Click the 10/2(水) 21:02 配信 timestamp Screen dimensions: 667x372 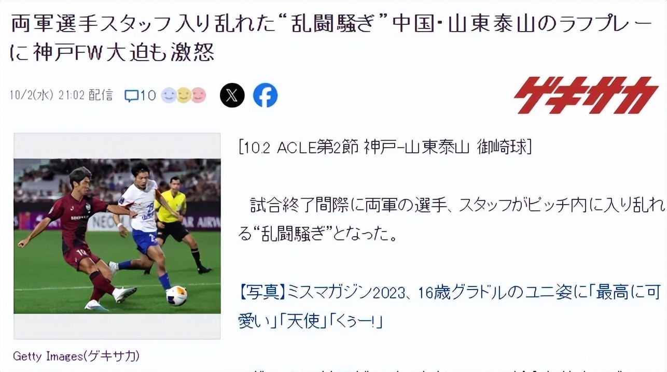tap(61, 95)
